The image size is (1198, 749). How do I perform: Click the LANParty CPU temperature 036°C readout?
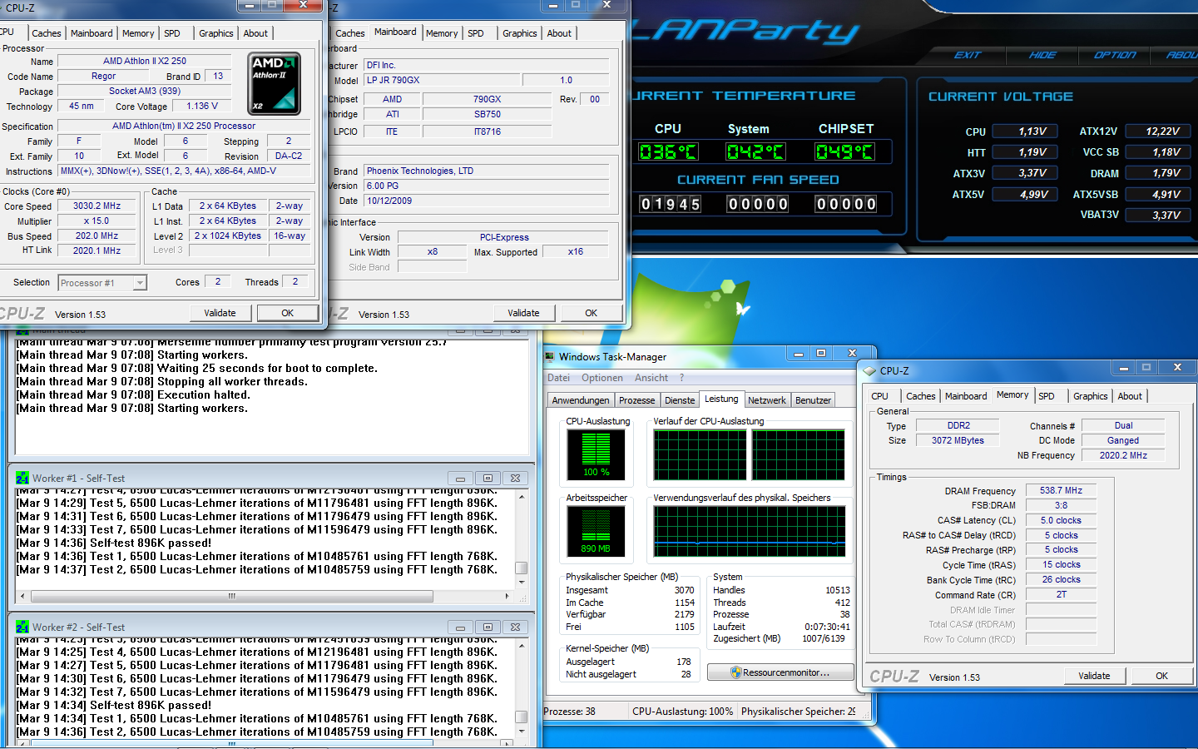tap(668, 151)
